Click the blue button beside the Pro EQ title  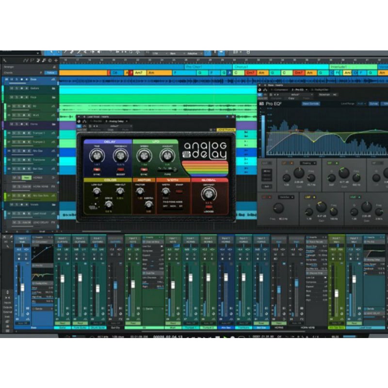[311, 104]
